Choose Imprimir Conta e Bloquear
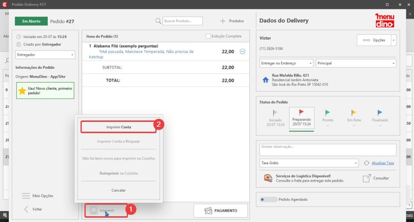 coord(118,142)
